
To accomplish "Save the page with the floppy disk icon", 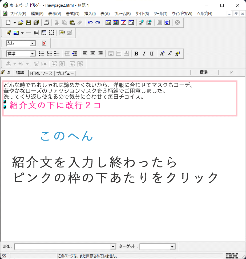I will pyautogui.click(x=28, y=23).
